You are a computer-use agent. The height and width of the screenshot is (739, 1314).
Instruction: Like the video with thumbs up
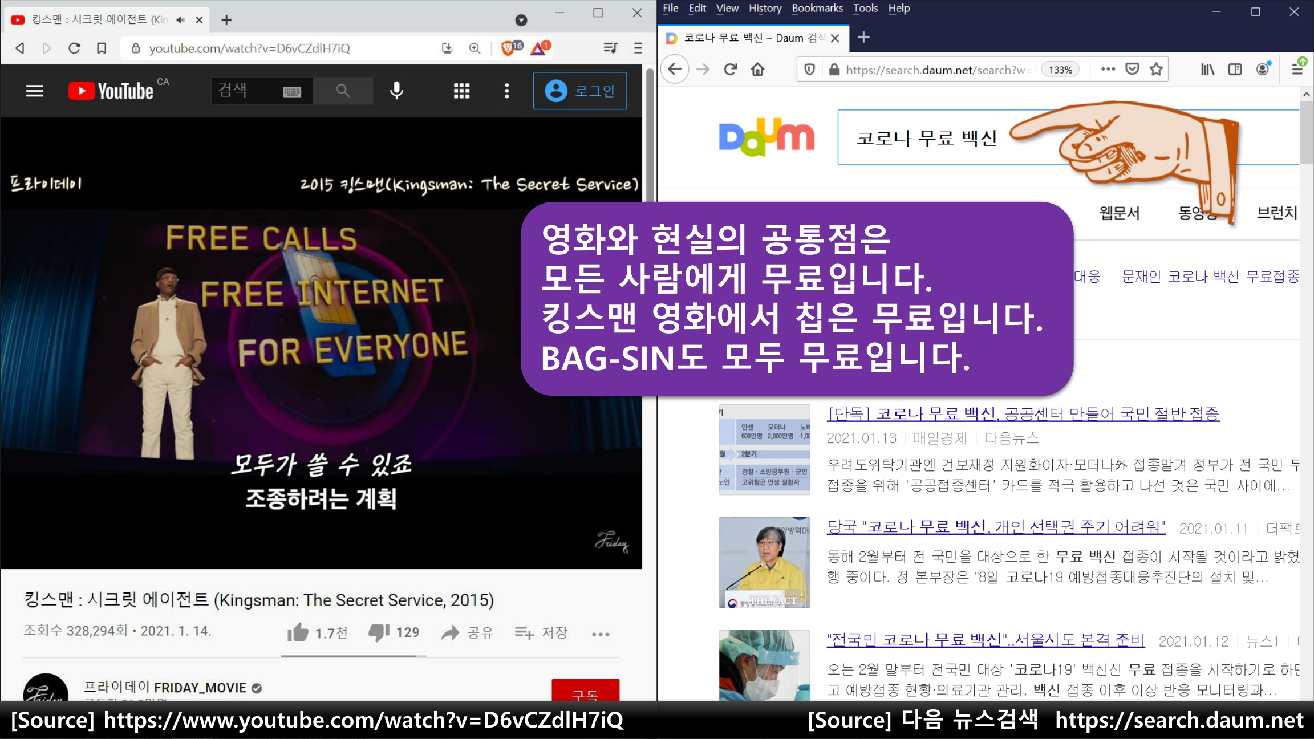pos(298,632)
